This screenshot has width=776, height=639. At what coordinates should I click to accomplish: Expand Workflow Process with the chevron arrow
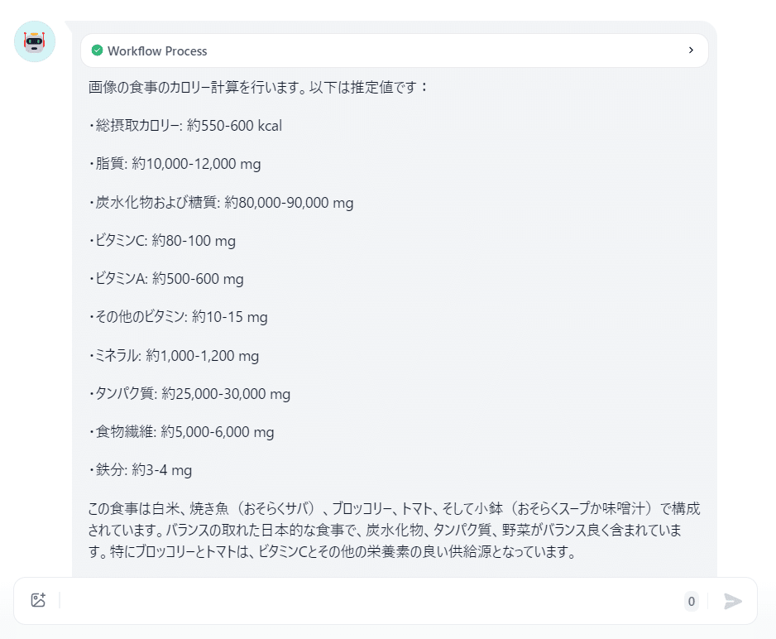click(x=691, y=50)
